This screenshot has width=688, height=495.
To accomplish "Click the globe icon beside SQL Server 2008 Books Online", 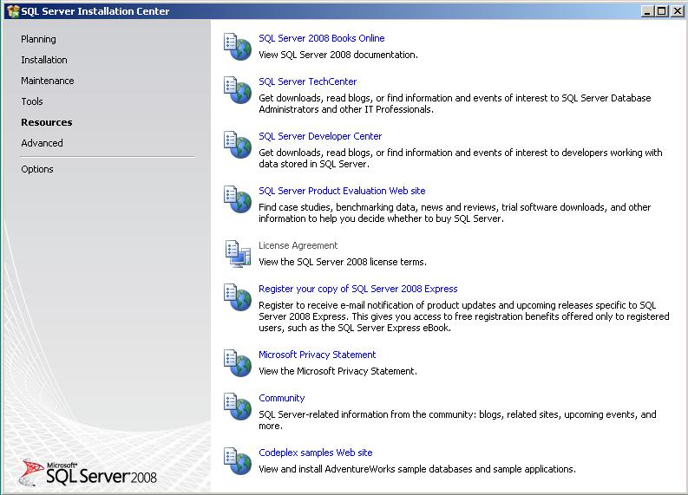I will pyautogui.click(x=238, y=47).
